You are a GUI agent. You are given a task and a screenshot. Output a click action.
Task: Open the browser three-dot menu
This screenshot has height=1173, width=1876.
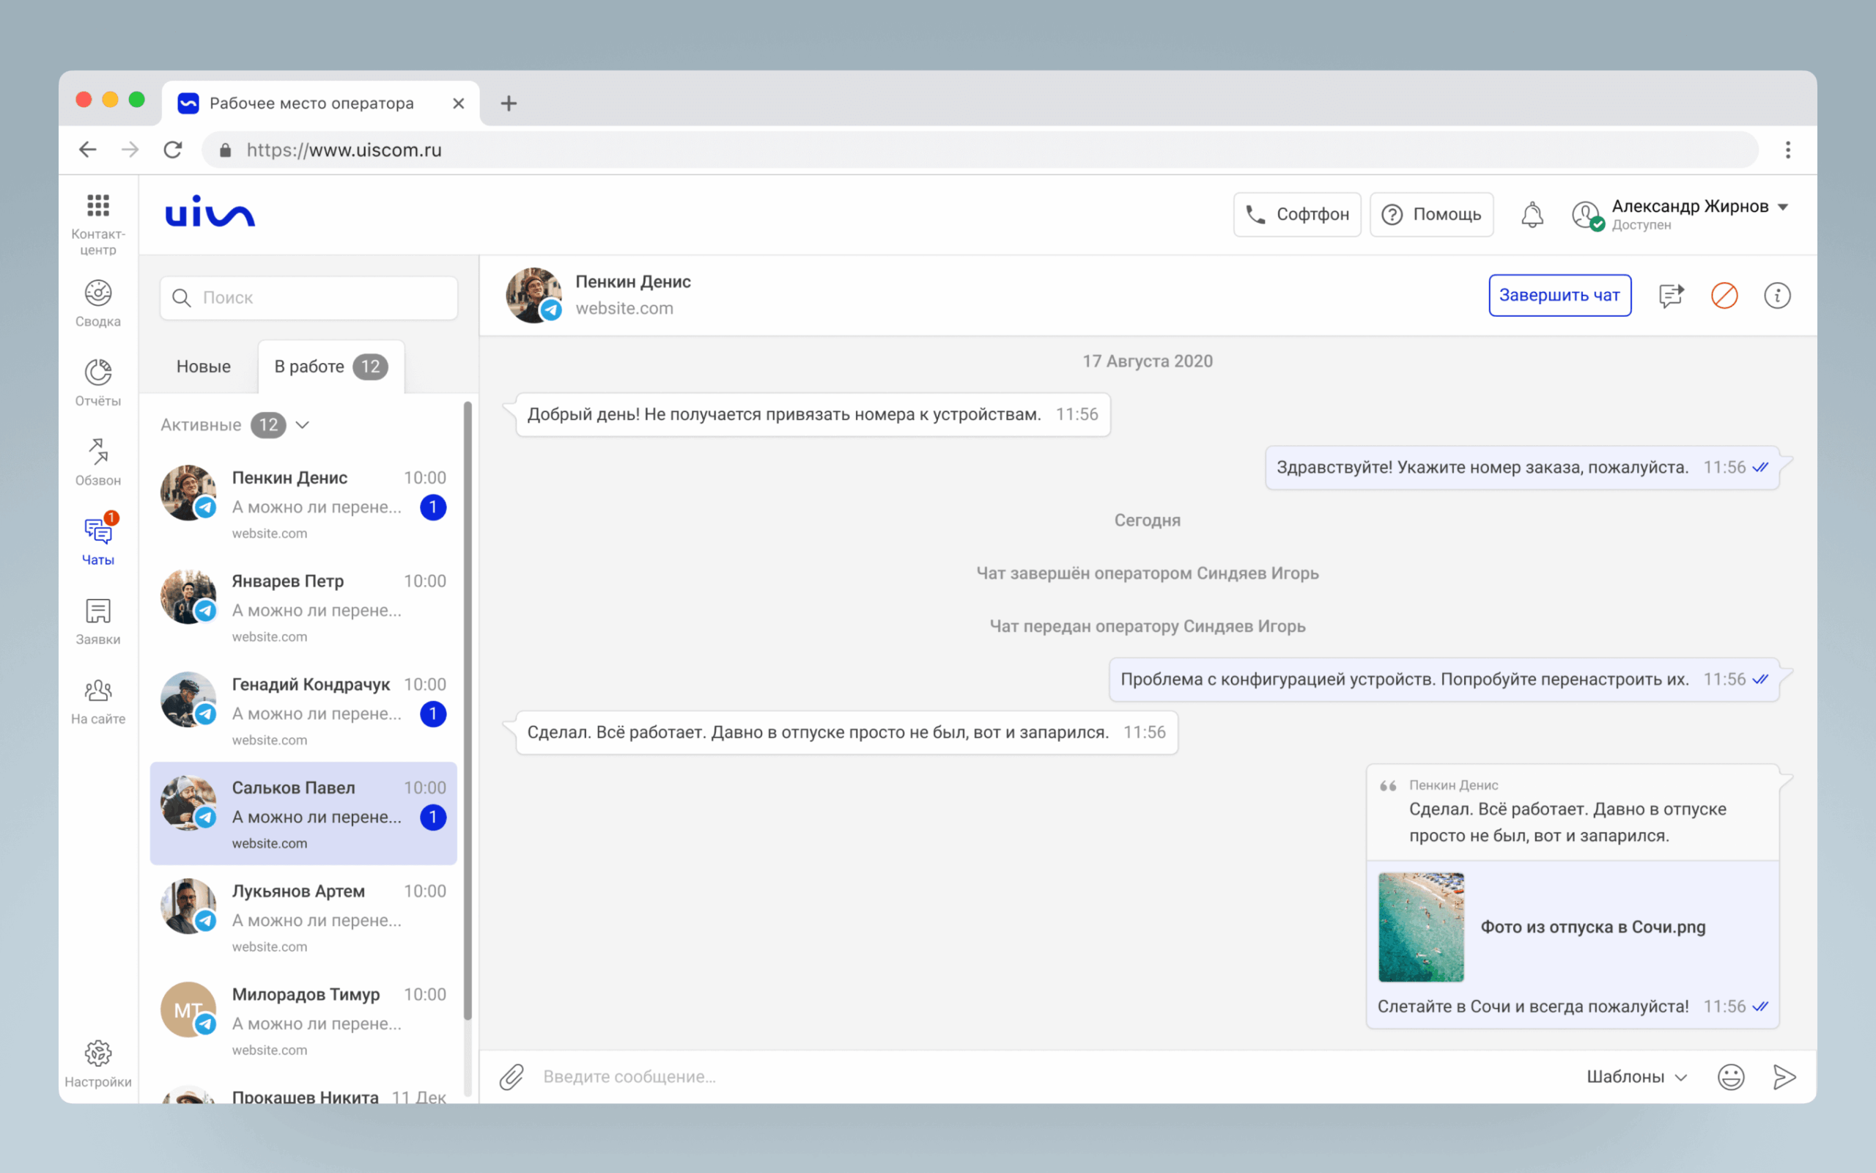pyautogui.click(x=1787, y=150)
